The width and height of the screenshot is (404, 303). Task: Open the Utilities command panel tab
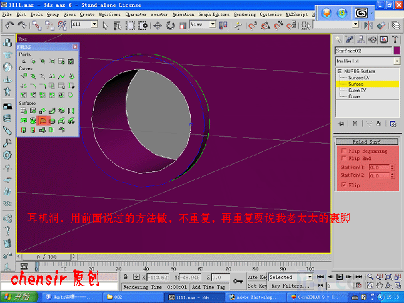point(395,39)
